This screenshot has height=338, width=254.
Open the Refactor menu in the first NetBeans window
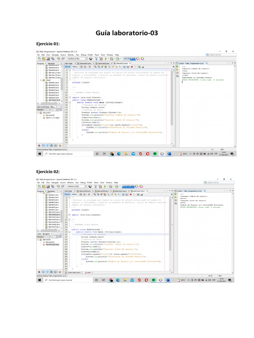71,55
